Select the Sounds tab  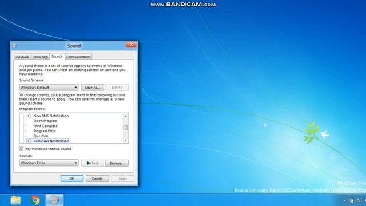[x=57, y=56]
